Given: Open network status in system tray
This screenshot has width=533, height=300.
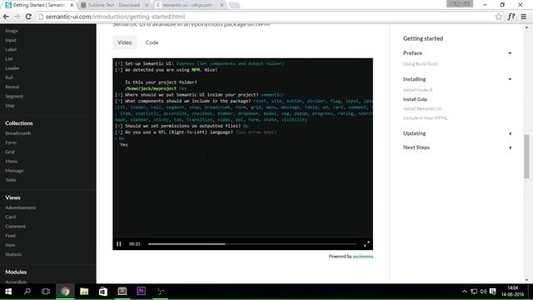Looking at the screenshot, I should [x=474, y=292].
